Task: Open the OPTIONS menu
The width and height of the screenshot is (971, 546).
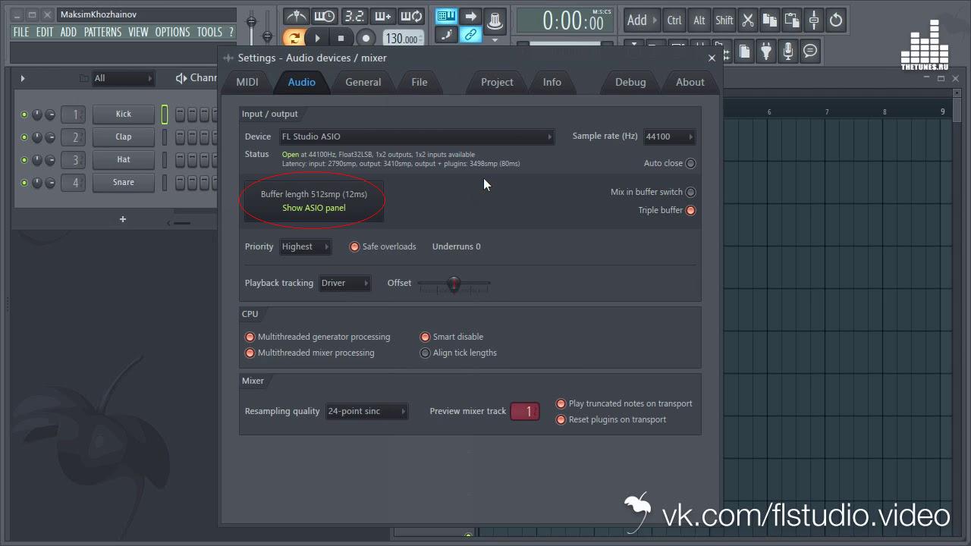Action: 172,32
